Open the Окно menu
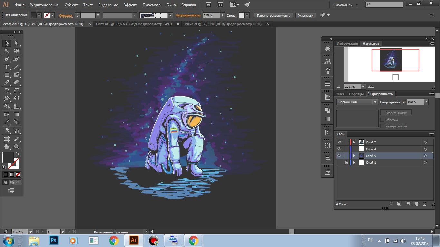 tap(171, 5)
